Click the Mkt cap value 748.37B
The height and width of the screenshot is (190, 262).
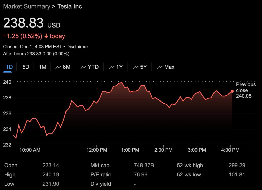point(144,166)
